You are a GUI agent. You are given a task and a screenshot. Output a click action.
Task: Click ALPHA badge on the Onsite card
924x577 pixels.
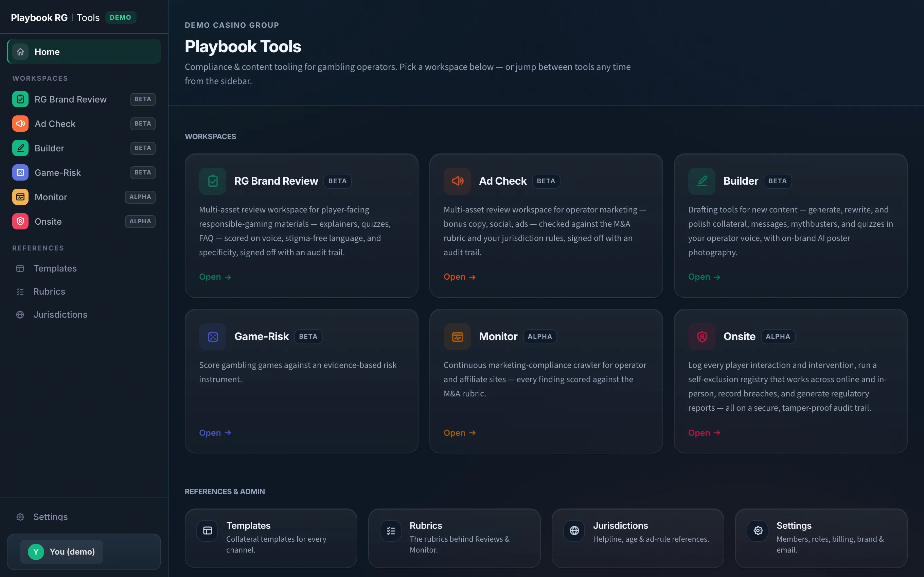pyautogui.click(x=778, y=337)
